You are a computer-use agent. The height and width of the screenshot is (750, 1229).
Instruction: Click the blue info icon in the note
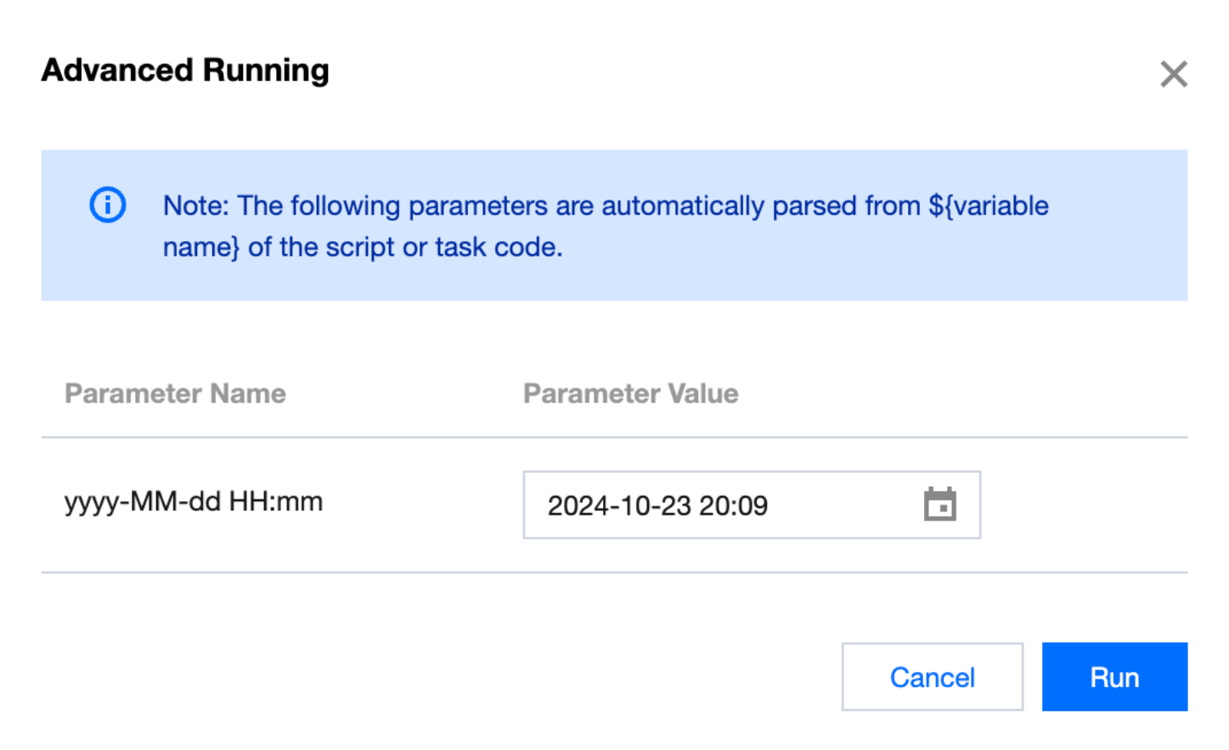click(108, 205)
